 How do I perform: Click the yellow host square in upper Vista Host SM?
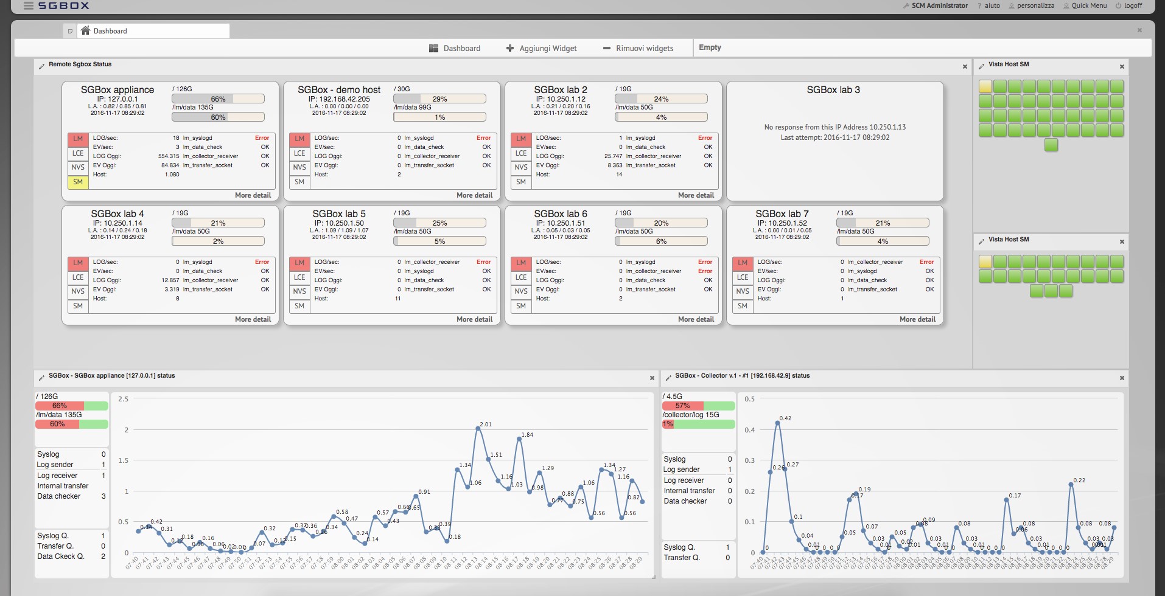(x=985, y=86)
